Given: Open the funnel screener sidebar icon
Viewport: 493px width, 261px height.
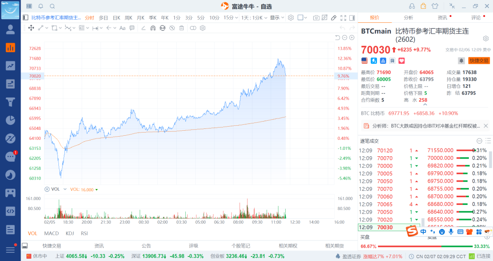Looking at the screenshot, I should (x=10, y=102).
